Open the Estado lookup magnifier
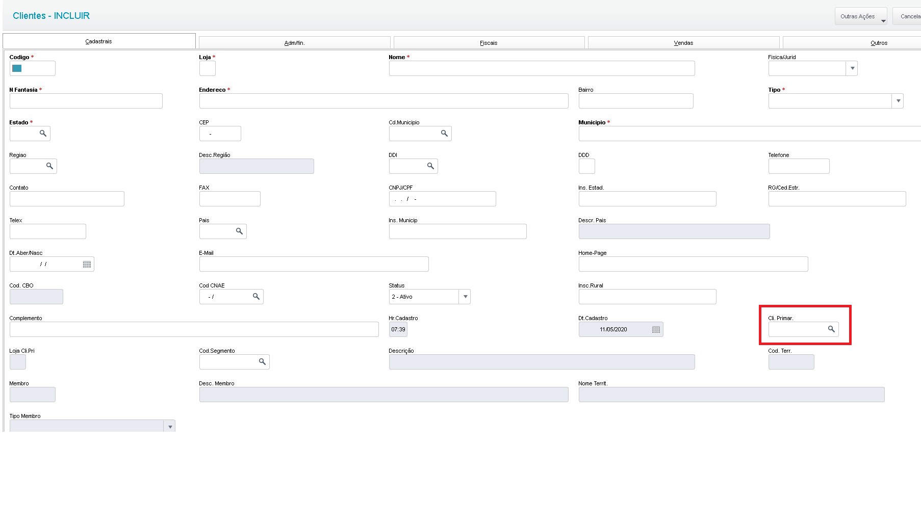The height and width of the screenshot is (524, 921). (x=43, y=133)
